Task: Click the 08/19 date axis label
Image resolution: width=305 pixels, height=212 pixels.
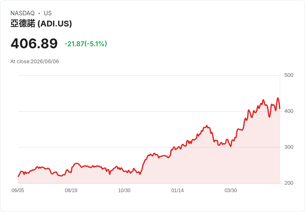Action: pos(71,191)
